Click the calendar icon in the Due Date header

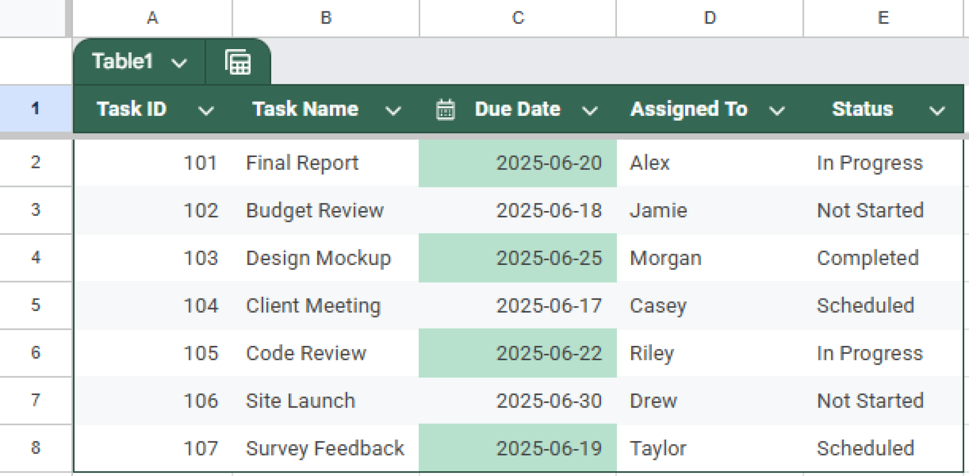(444, 109)
